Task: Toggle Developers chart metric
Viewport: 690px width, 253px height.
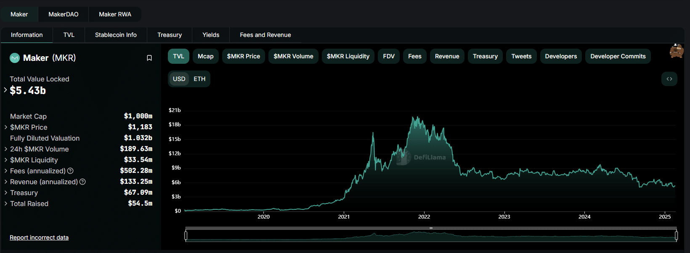Action: click(561, 56)
